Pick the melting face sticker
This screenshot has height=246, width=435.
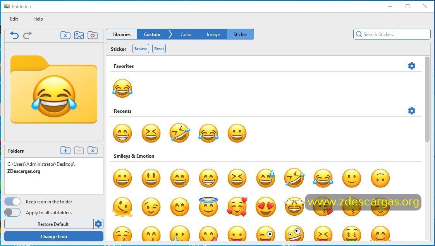click(122, 207)
